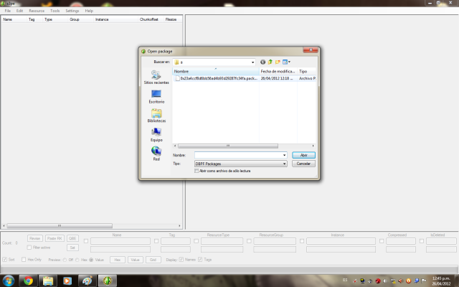This screenshot has height=287, width=459.
Task: Open the Help menu in s3pe
Action: point(89,11)
